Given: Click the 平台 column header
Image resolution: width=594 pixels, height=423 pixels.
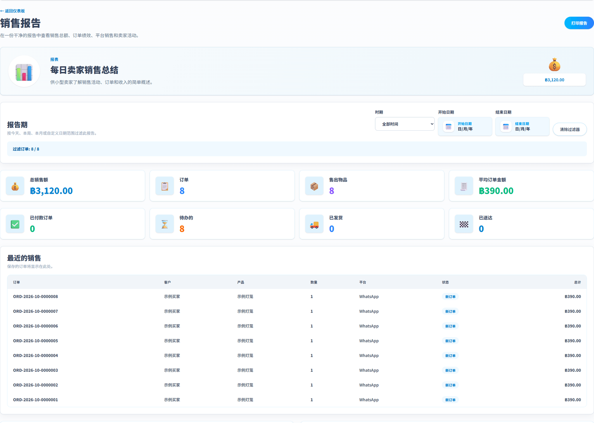Looking at the screenshot, I should [x=363, y=282].
